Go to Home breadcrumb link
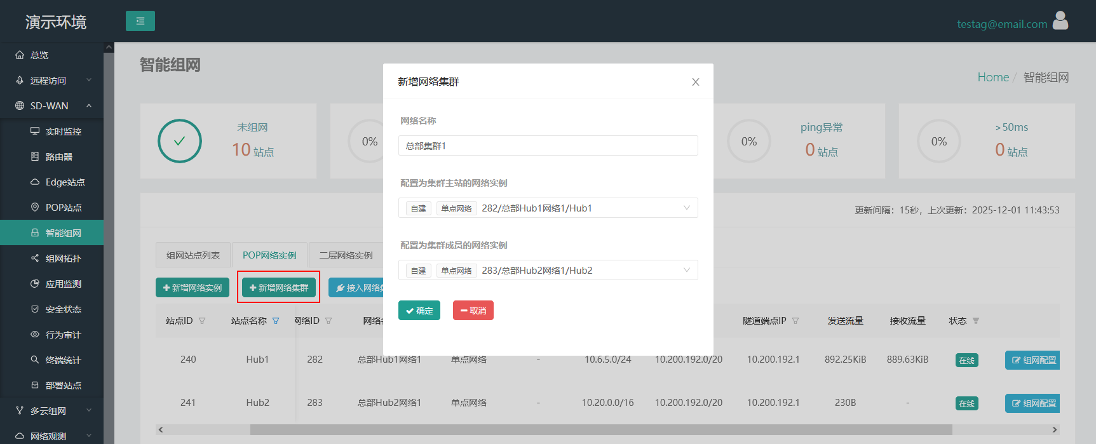The height and width of the screenshot is (444, 1096). click(x=993, y=77)
